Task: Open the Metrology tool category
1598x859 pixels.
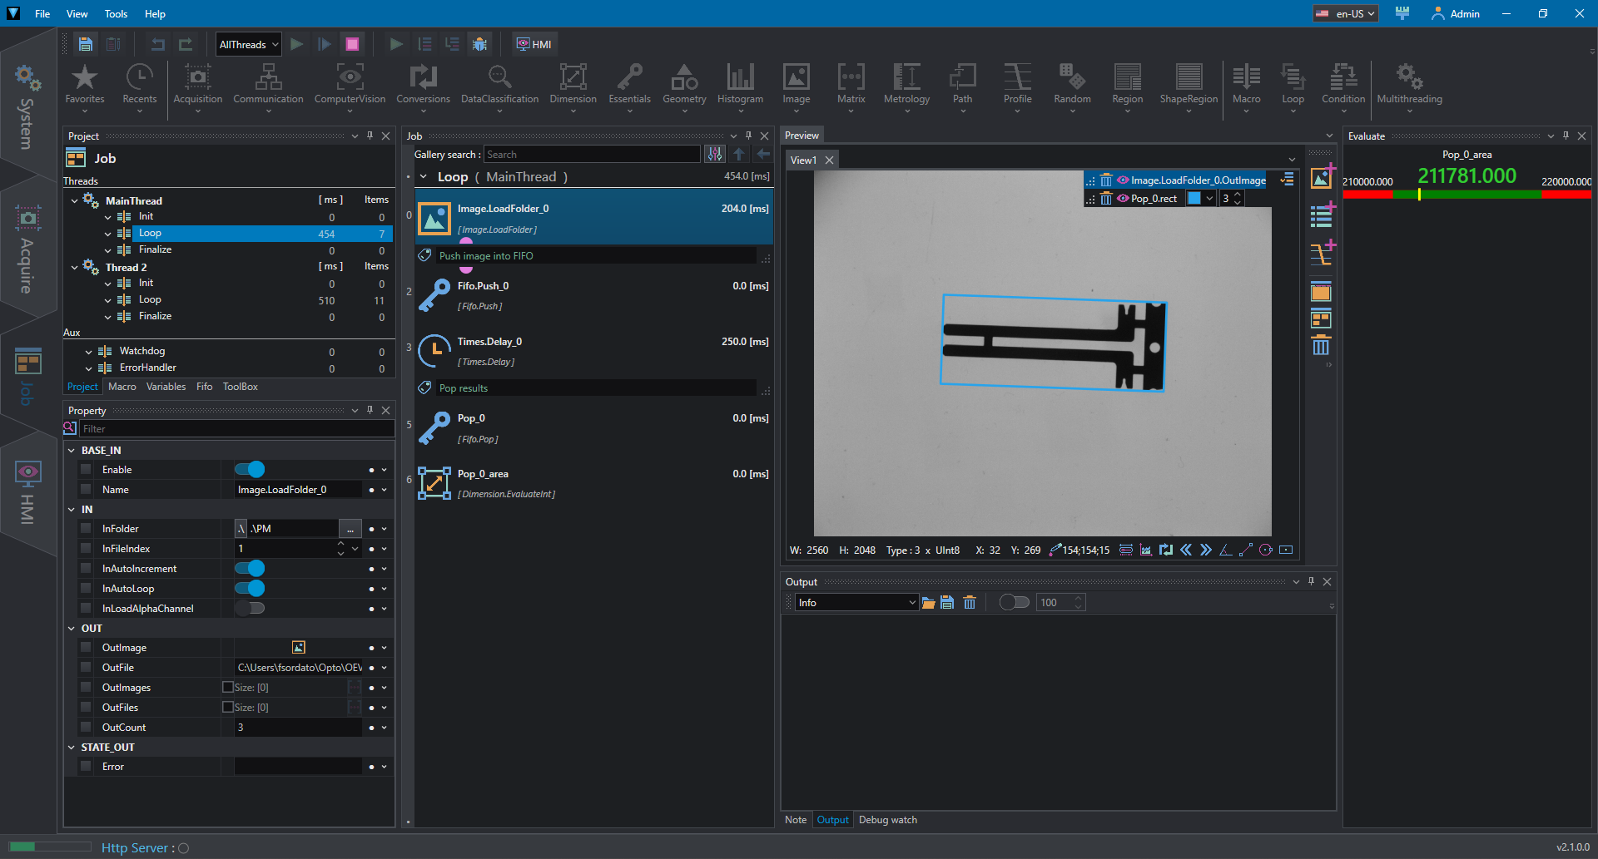Action: 906,85
